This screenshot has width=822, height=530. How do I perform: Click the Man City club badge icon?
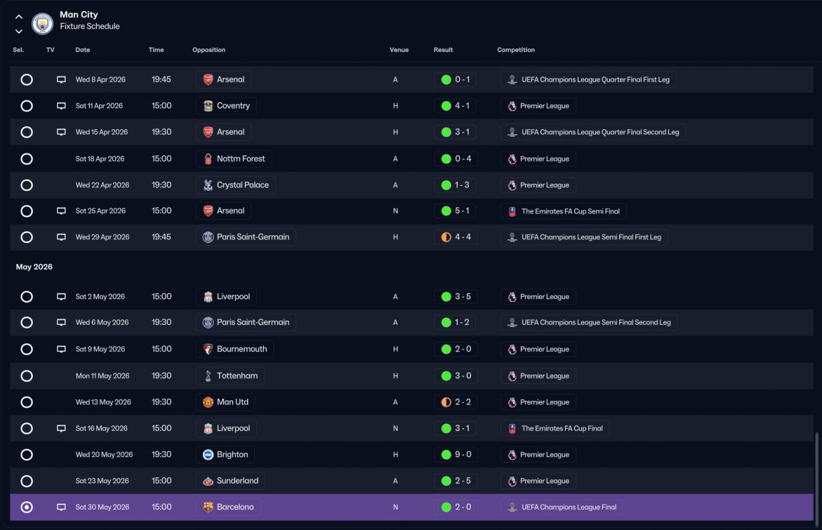point(42,23)
